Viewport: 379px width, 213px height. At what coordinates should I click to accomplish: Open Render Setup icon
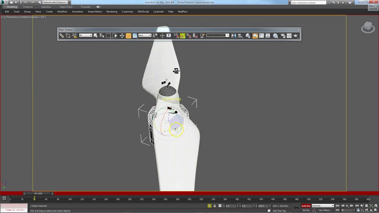283,35
